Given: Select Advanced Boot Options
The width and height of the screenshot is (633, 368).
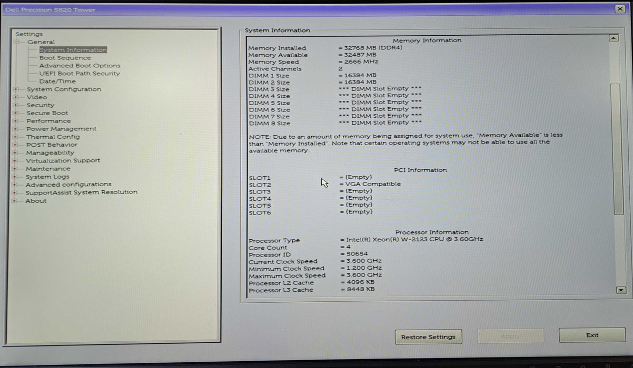Looking at the screenshot, I should [x=80, y=65].
